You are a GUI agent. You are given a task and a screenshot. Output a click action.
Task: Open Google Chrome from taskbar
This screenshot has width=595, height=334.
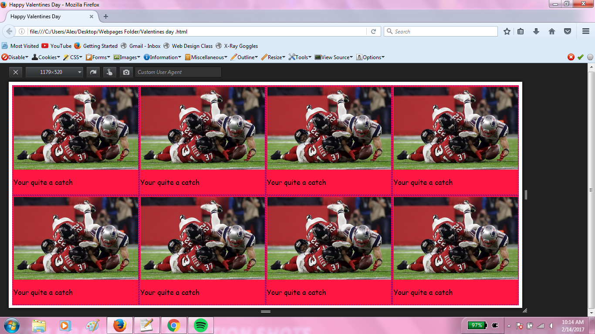[173, 325]
